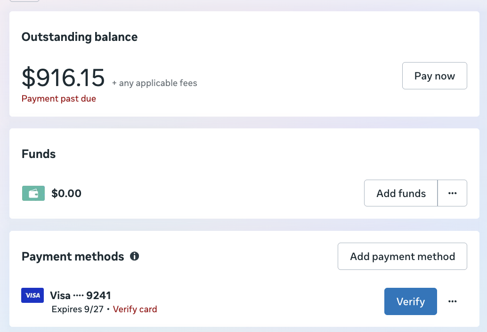Click the info icon next to Payment methods

[135, 256]
